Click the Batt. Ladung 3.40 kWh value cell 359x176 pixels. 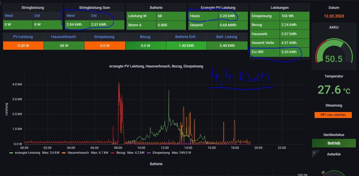[x=227, y=46]
